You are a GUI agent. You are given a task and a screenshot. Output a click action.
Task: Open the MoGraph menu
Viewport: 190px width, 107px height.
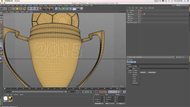pyautogui.click(x=60, y=5)
